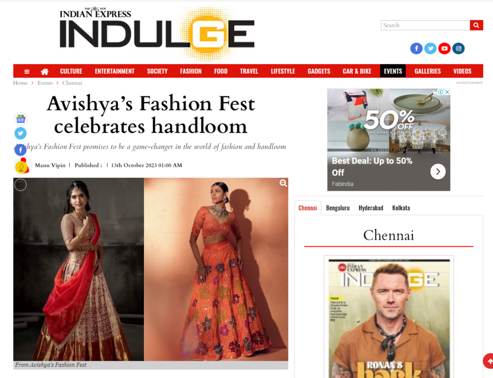This screenshot has width=493, height=378.
Task: Open the header Twitter icon
Action: pos(430,48)
